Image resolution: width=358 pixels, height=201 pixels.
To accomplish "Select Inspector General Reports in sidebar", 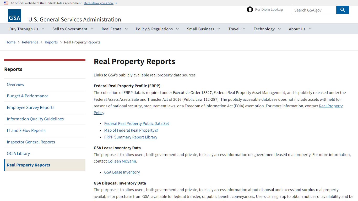I will pyautogui.click(x=45, y=142).
